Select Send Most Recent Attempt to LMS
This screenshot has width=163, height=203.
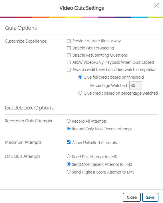click(x=69, y=164)
